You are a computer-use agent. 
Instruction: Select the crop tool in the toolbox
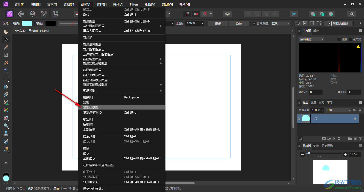6,55
